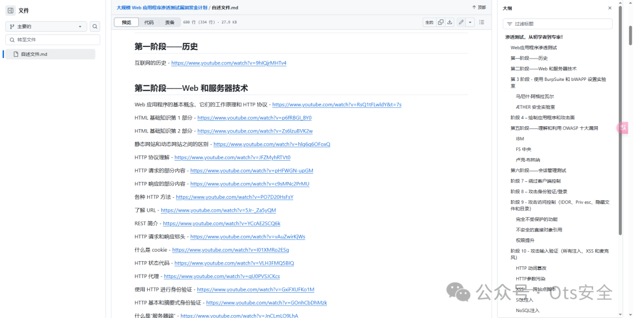Viewport: 633px width, 318px height.
Task: Click the outline panel vertical scrollbar
Action: 621,121
